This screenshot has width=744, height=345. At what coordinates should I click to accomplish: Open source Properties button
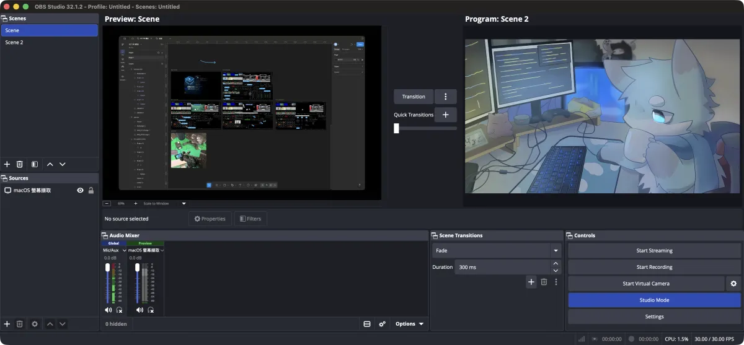click(x=210, y=219)
